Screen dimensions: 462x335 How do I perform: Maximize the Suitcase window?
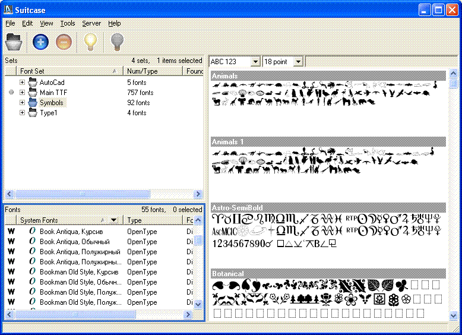point(438,10)
